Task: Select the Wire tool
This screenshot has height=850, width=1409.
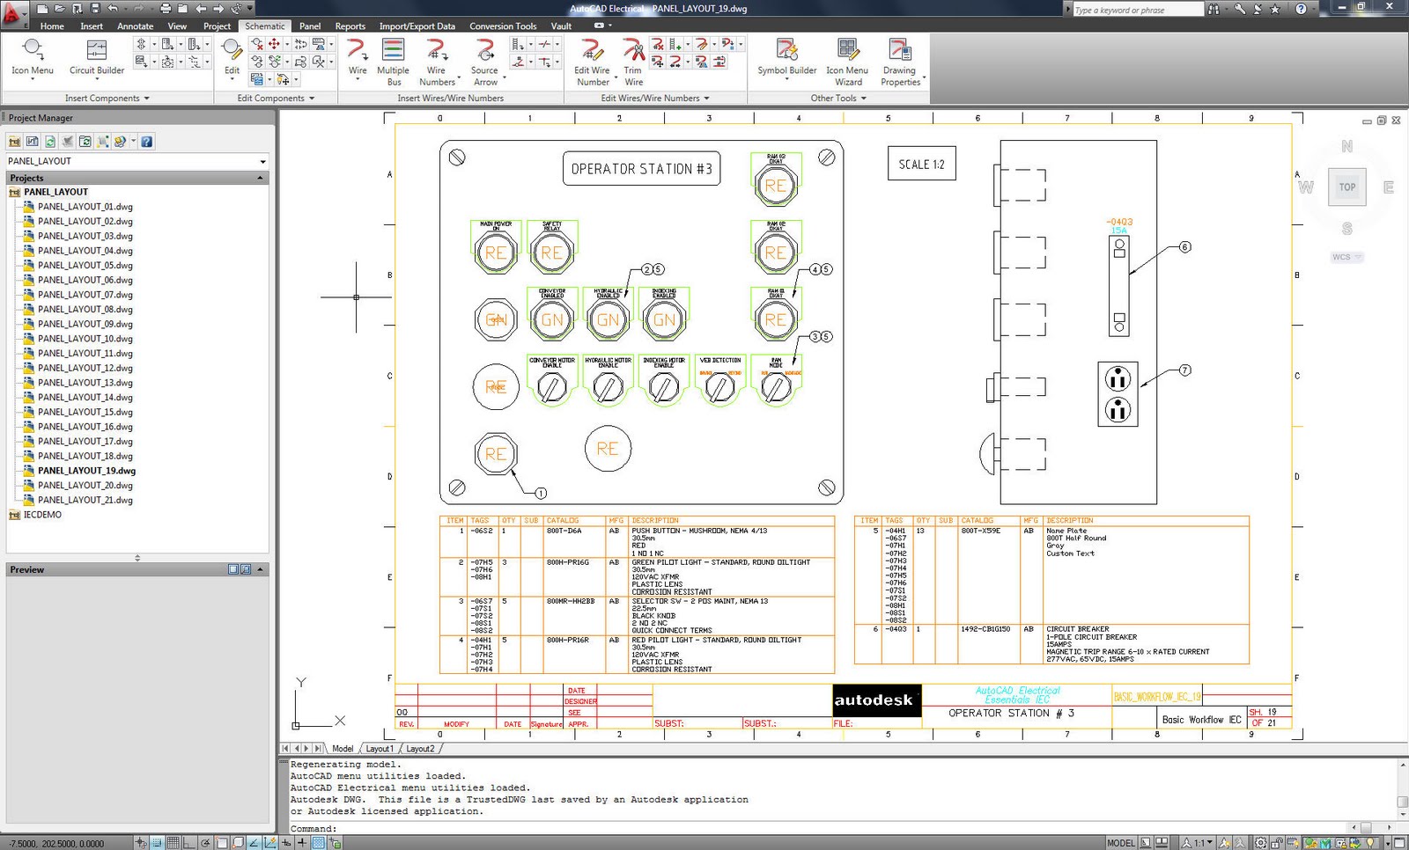Action: 357,59
